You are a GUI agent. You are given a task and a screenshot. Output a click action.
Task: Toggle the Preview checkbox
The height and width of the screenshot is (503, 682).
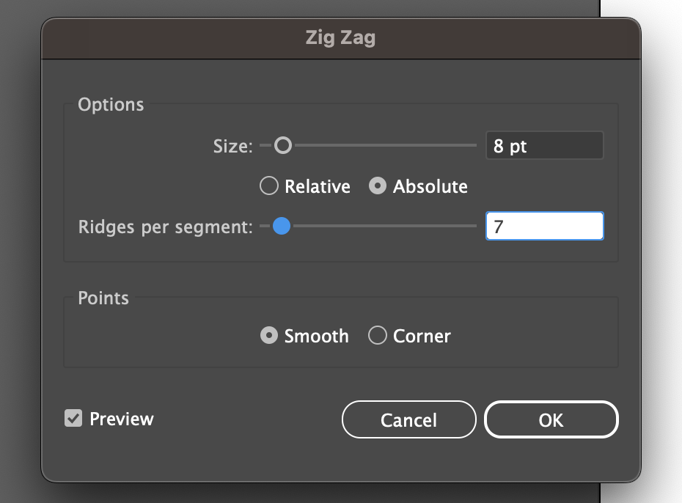[73, 419]
